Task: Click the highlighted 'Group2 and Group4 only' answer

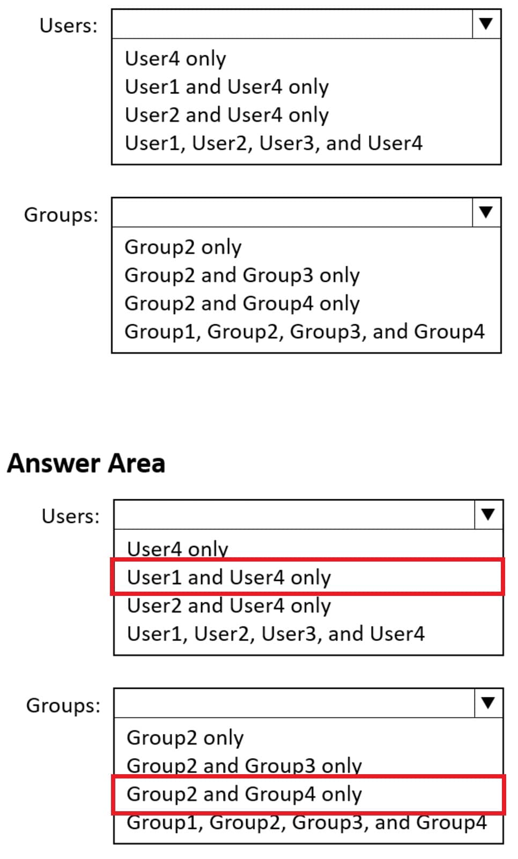Action: click(245, 795)
